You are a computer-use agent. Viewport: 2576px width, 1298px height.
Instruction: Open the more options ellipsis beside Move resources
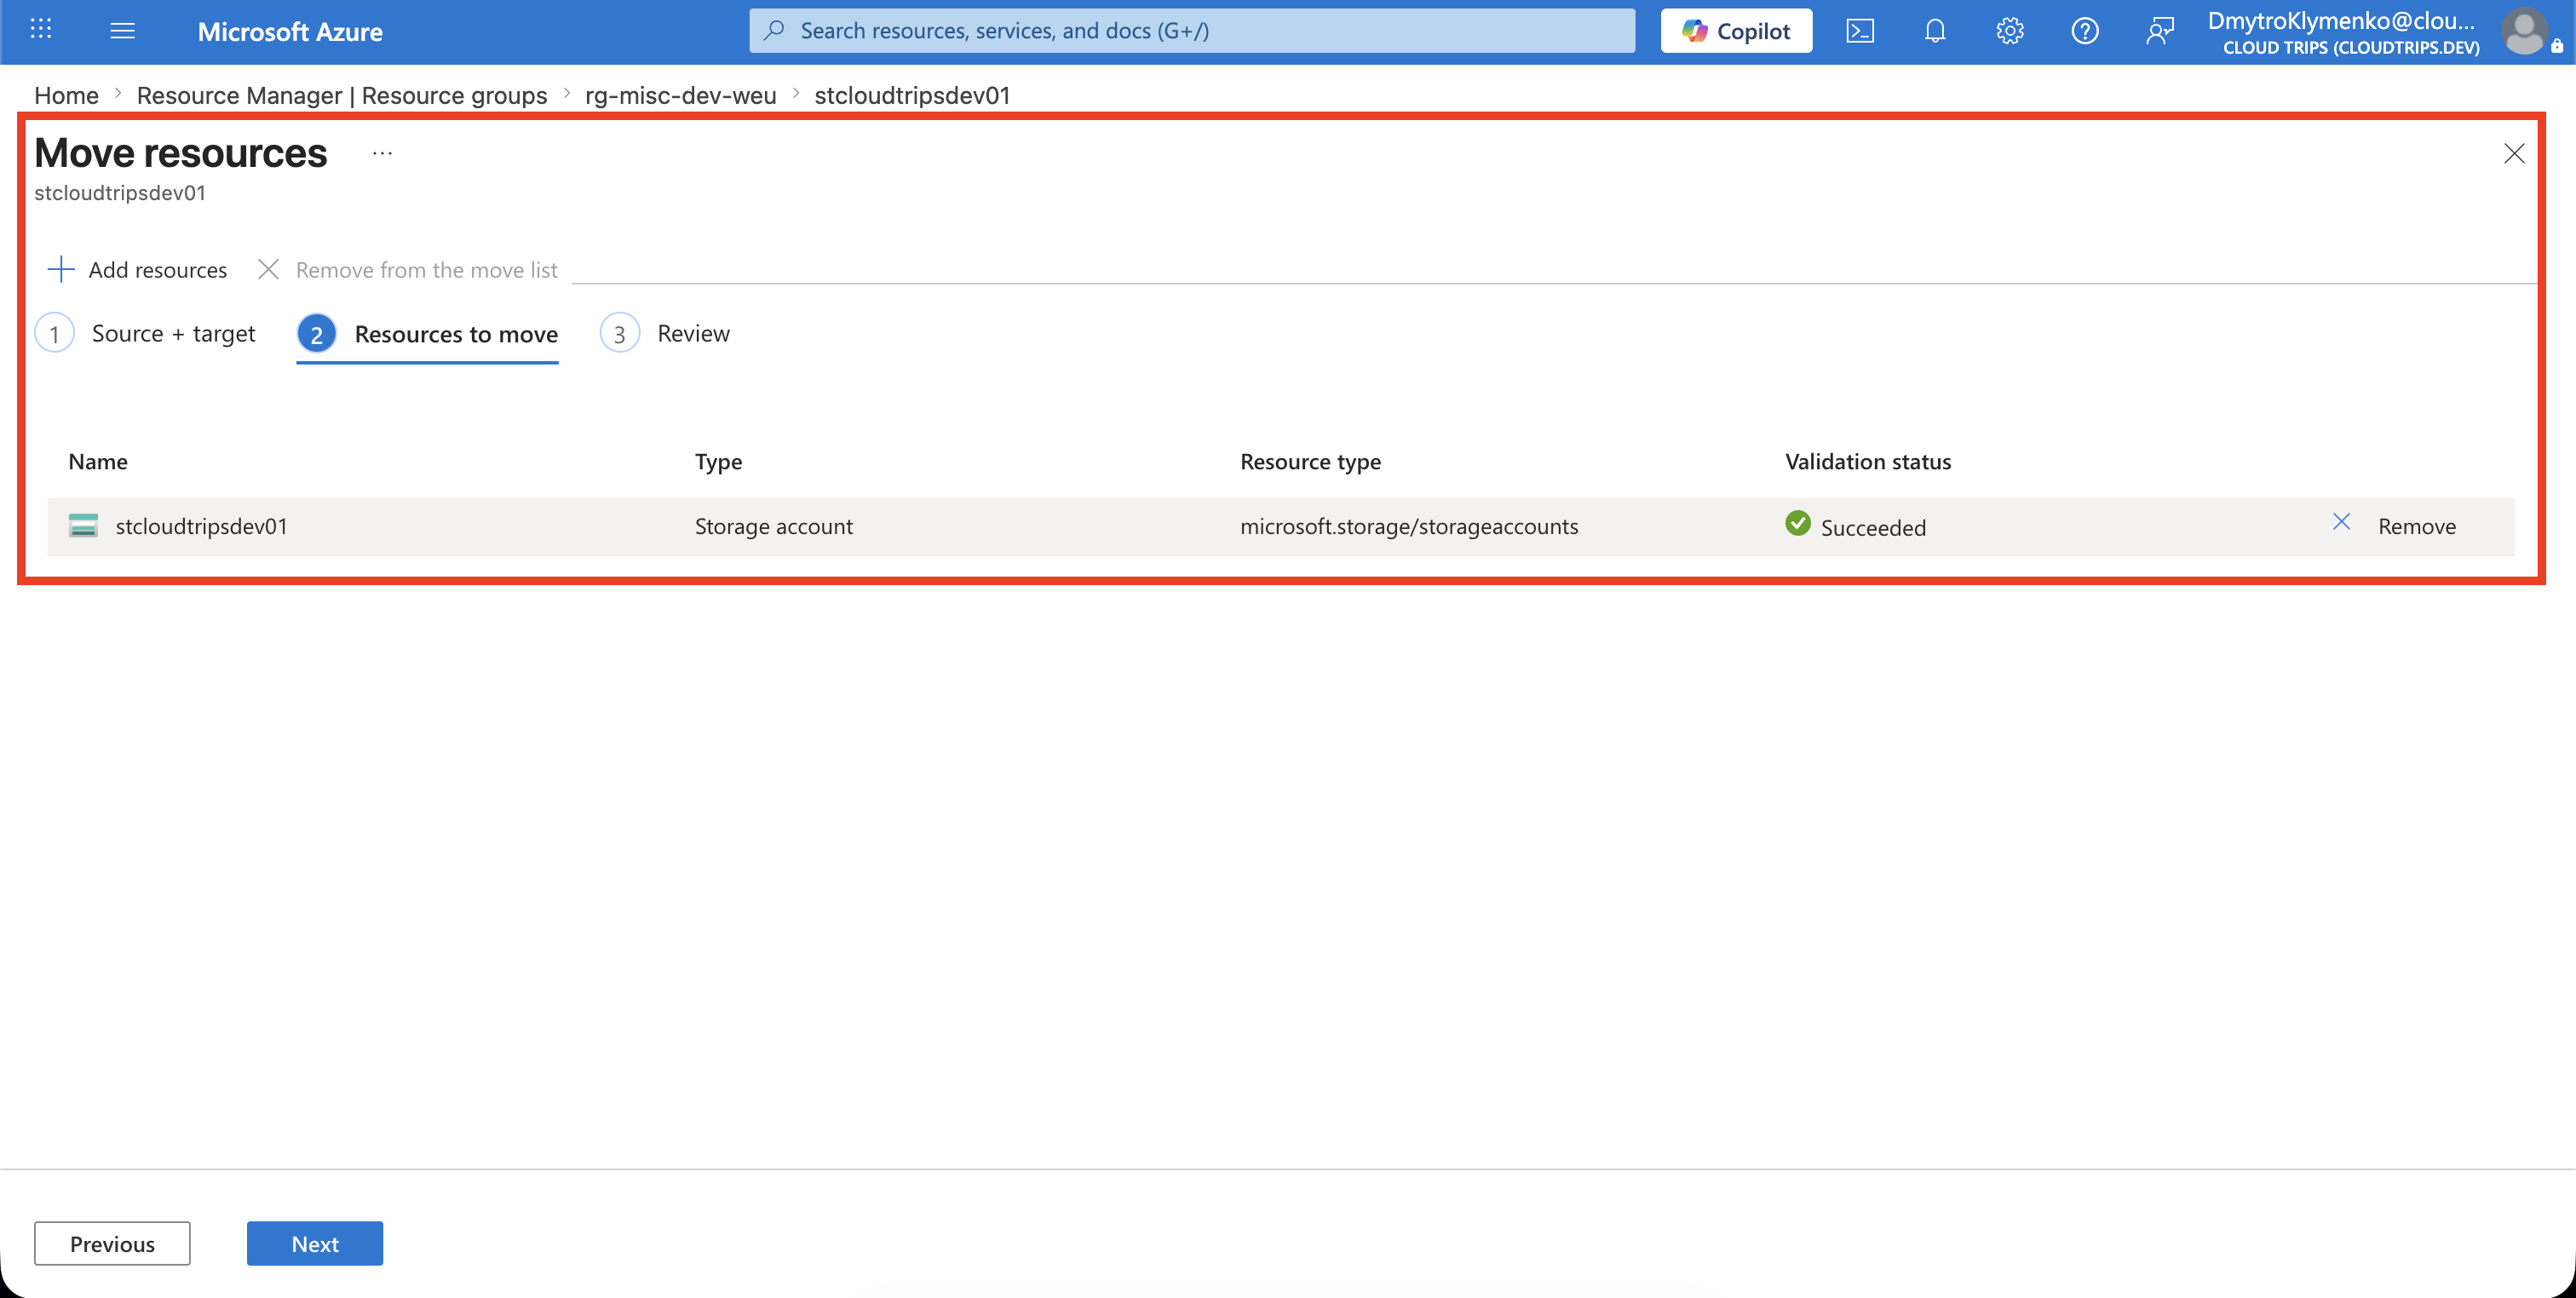[x=382, y=153]
